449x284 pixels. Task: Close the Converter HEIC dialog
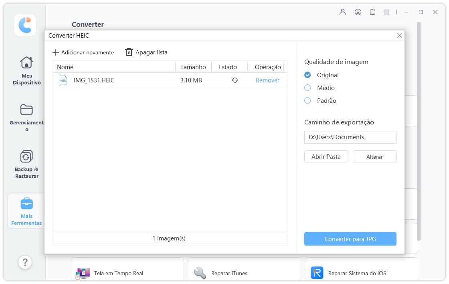[x=399, y=36]
